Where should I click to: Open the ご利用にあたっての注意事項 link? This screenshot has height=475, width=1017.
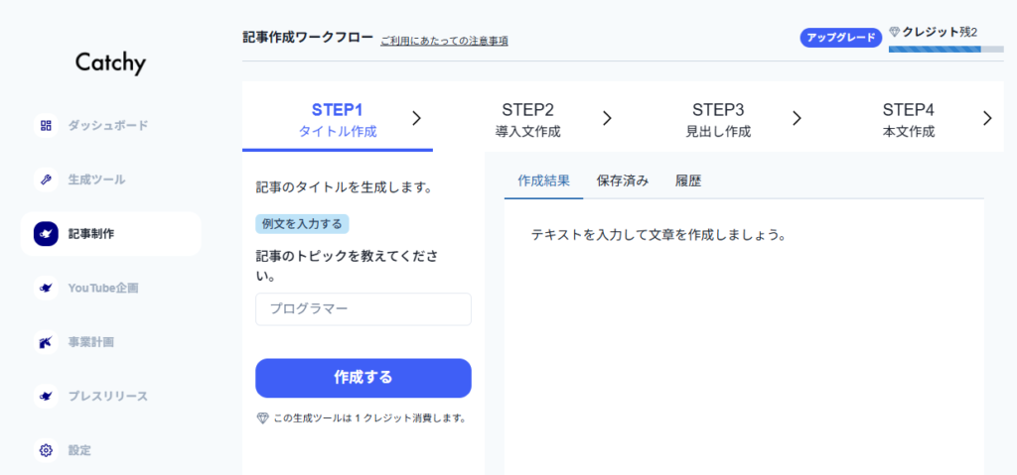[x=444, y=41]
